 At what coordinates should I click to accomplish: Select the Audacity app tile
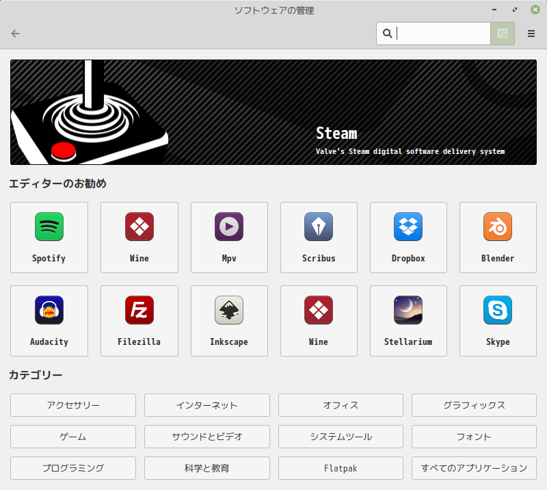pos(49,321)
